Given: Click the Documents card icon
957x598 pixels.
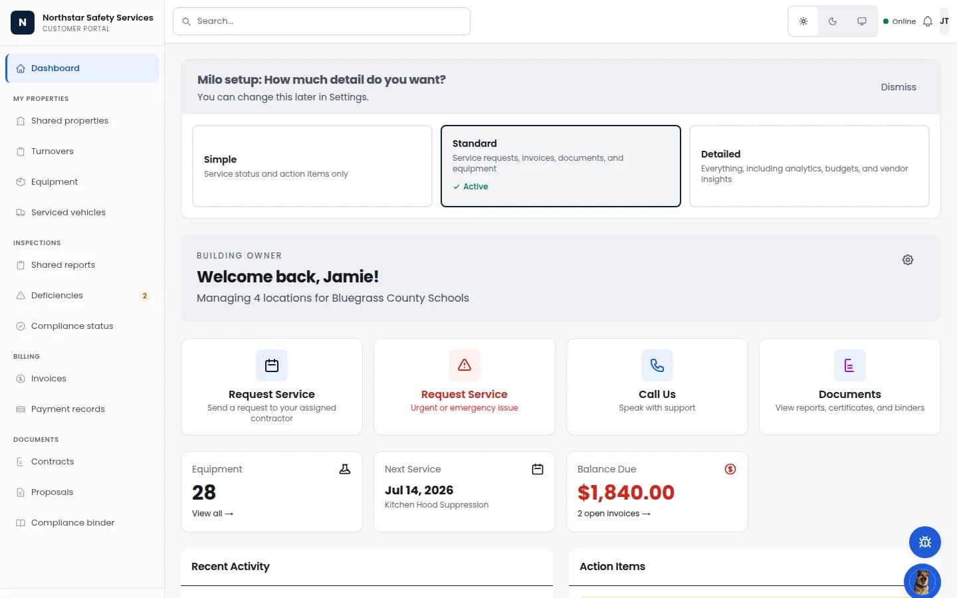Looking at the screenshot, I should pos(850,365).
